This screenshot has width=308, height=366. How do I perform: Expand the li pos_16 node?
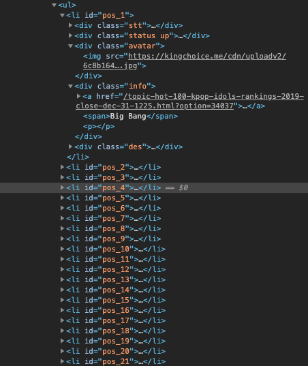click(x=62, y=310)
